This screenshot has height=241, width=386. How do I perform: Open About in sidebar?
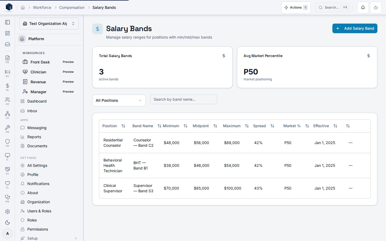point(49,193)
